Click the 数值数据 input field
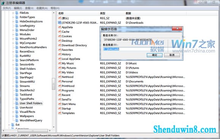This screenshot has width=220, height=139. tap(141, 49)
